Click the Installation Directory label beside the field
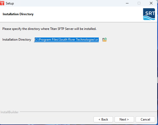Screen dimensions: 158x125 click(x=17, y=40)
